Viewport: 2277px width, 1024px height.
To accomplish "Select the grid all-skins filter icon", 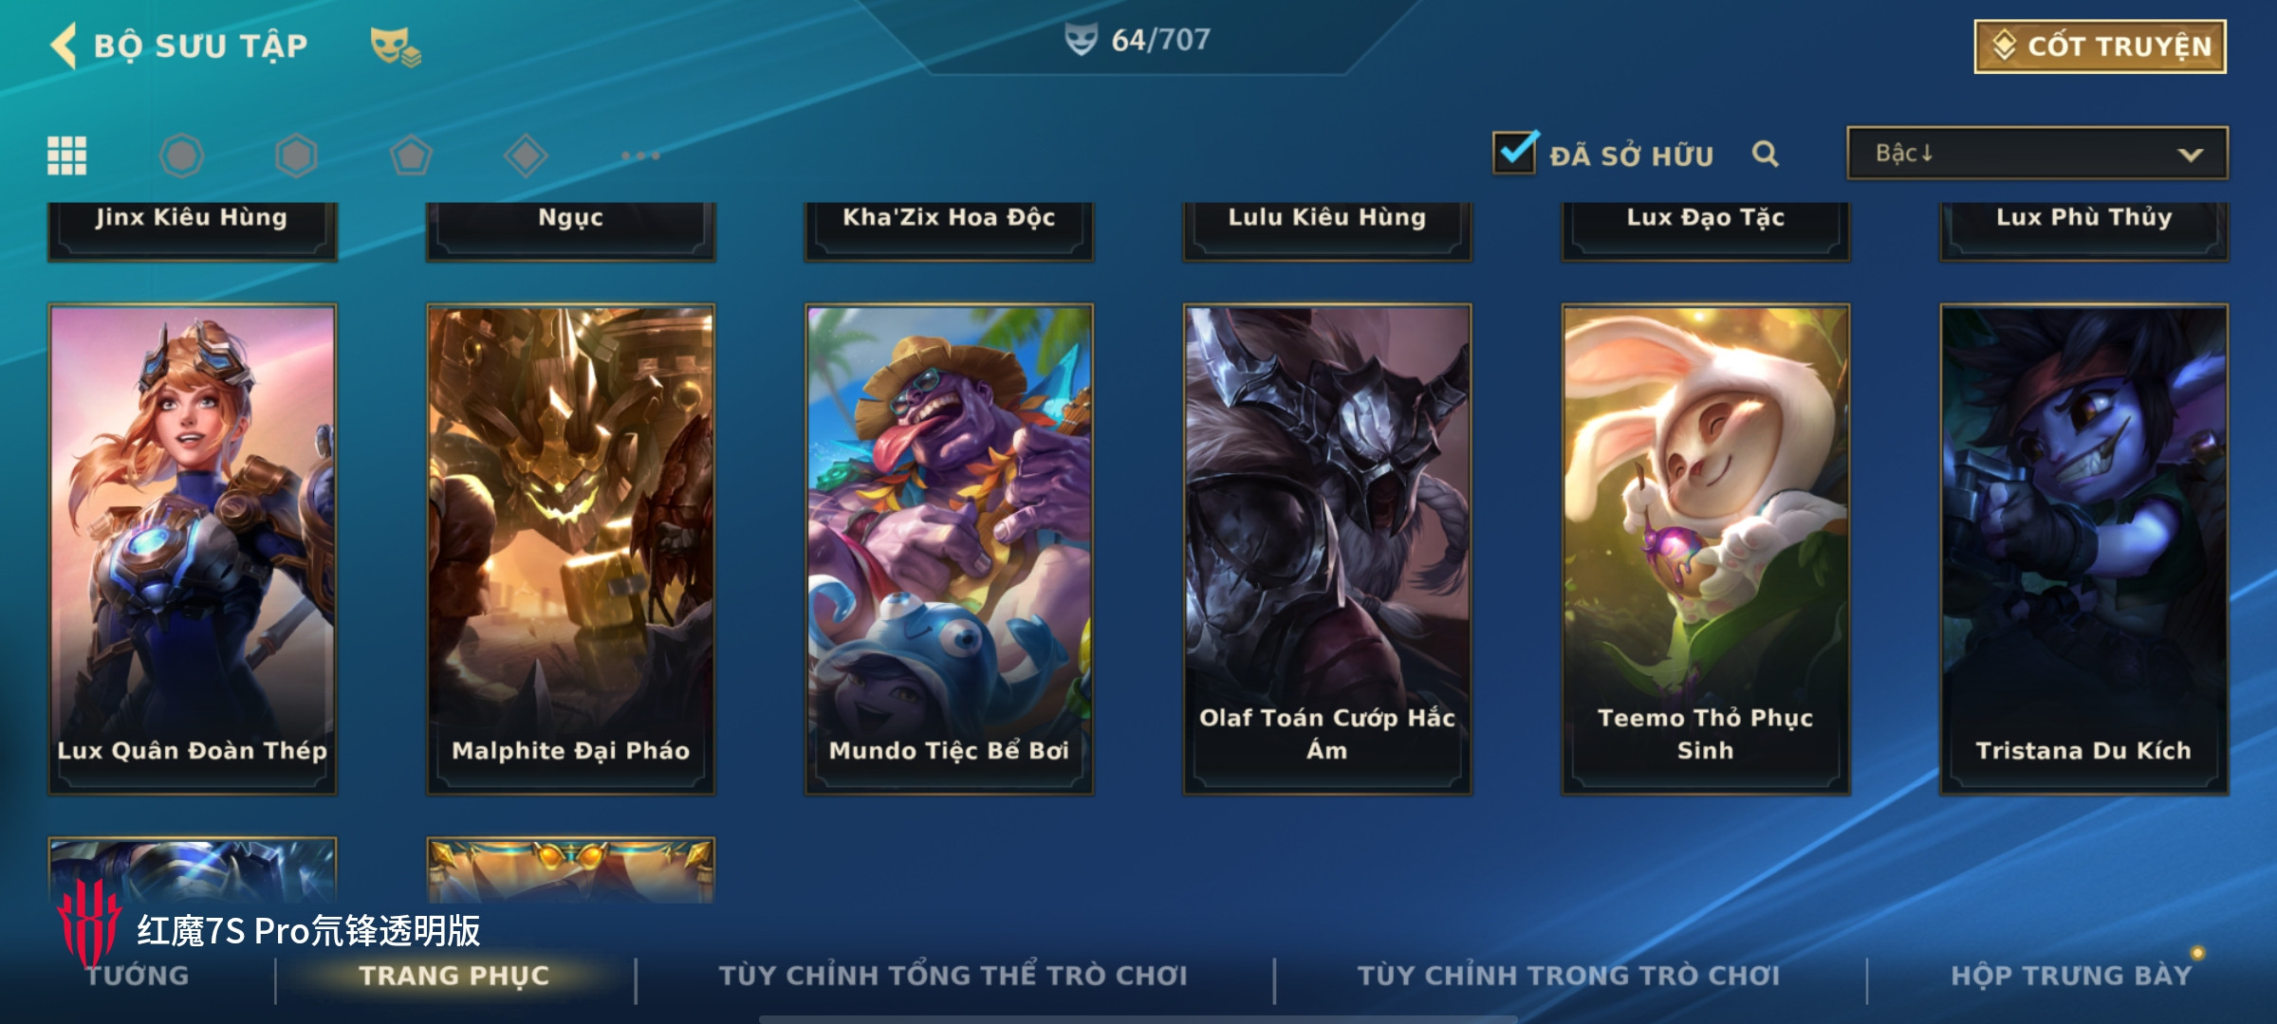I will point(66,155).
